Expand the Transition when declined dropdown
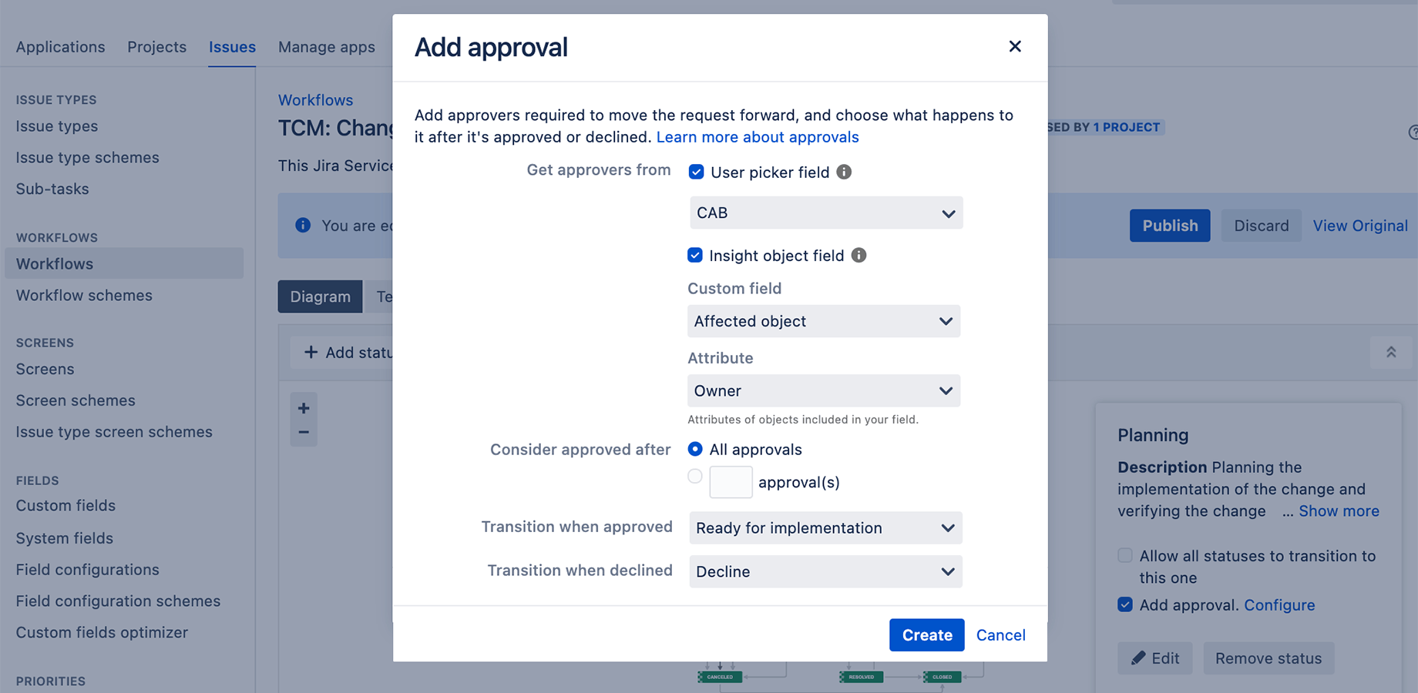This screenshot has width=1418, height=693. (x=825, y=571)
